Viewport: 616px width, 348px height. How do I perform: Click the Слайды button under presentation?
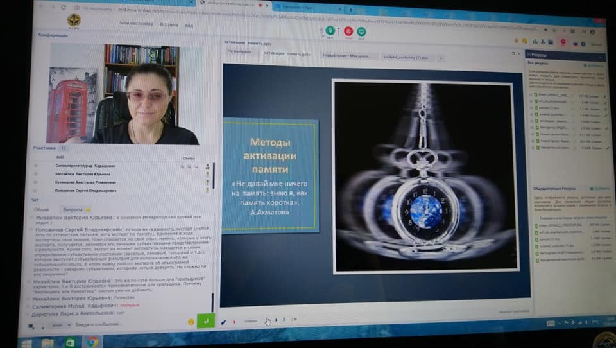tap(251, 321)
